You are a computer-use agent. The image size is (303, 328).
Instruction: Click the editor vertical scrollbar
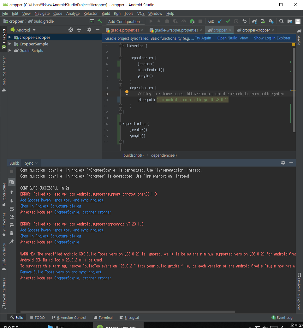pyautogui.click(x=294, y=90)
